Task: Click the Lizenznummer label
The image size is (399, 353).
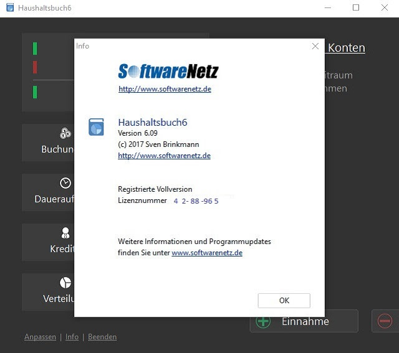Action: tap(143, 200)
